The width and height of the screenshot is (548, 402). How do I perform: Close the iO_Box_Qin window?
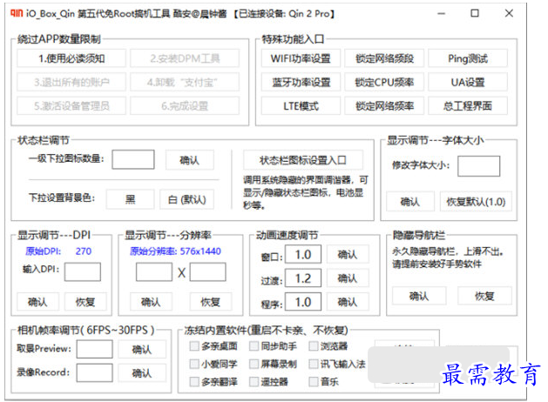click(x=509, y=13)
